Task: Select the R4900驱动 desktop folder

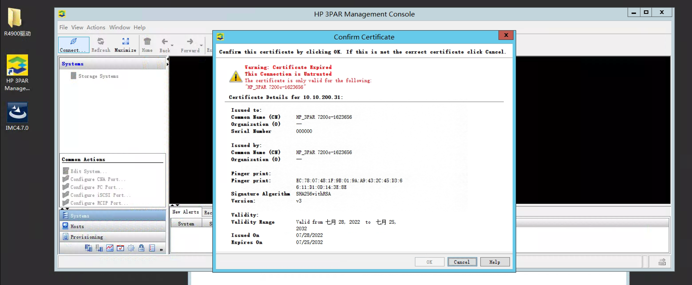Action: click(17, 22)
